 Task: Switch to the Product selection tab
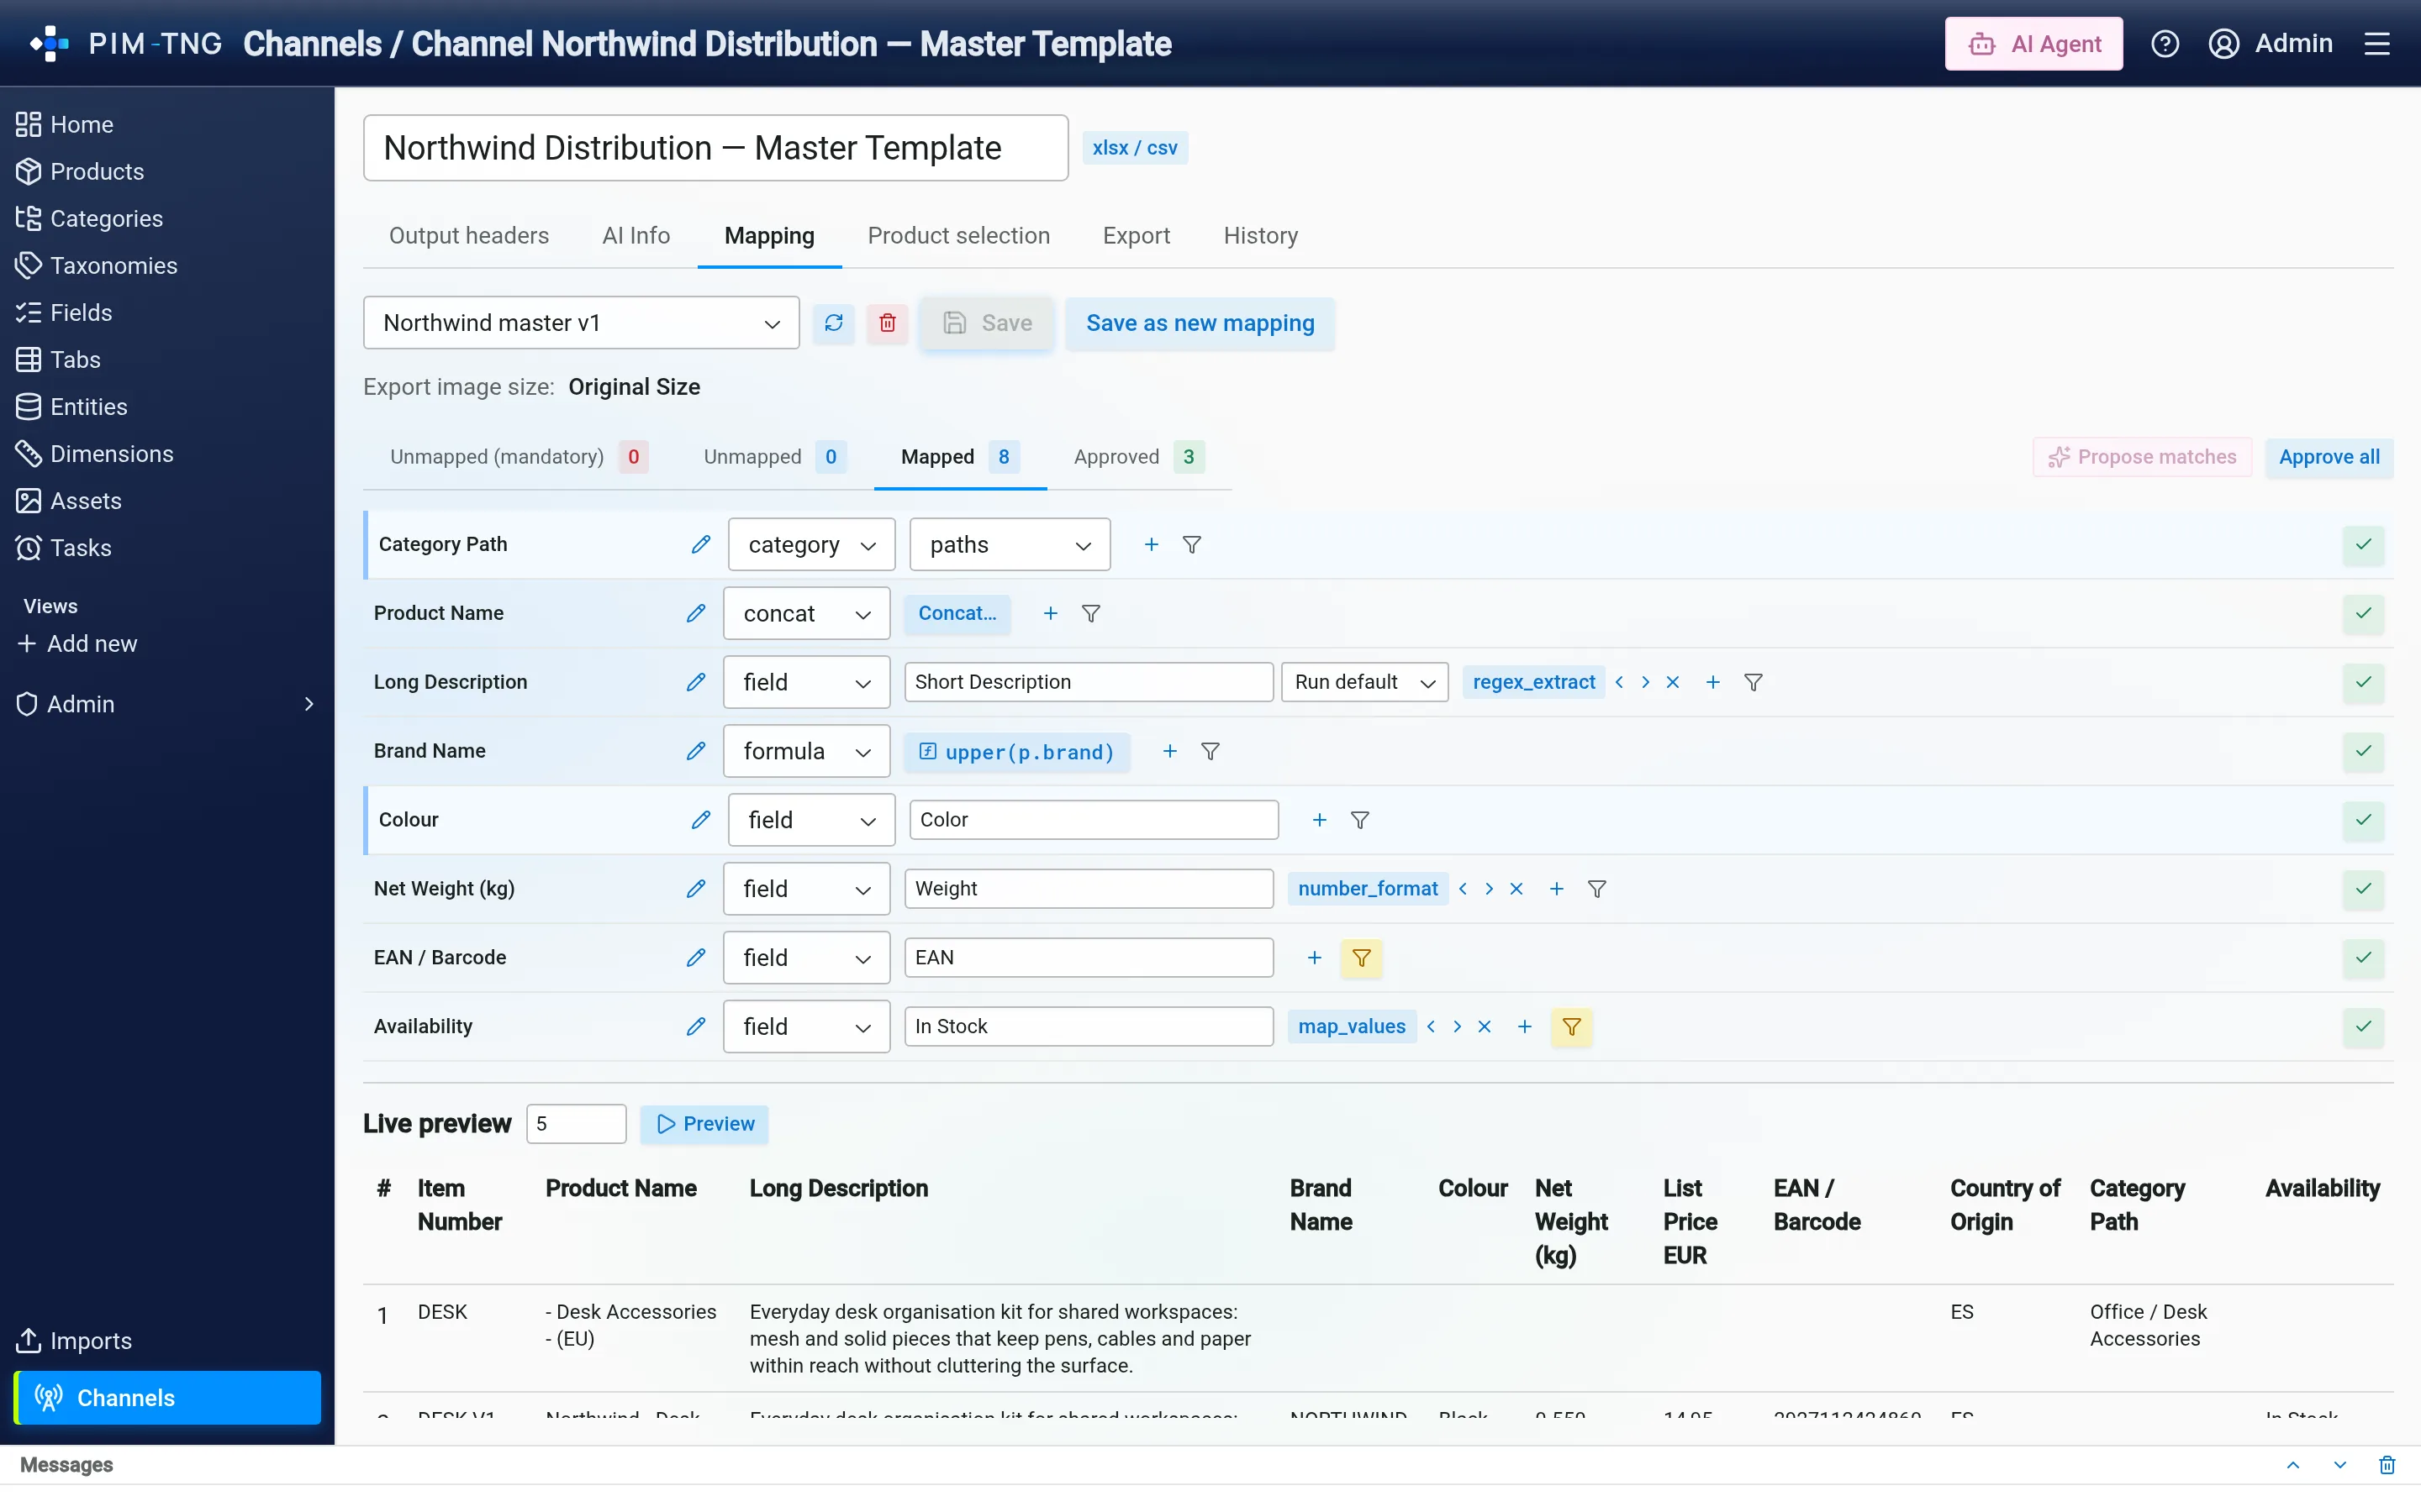point(958,236)
